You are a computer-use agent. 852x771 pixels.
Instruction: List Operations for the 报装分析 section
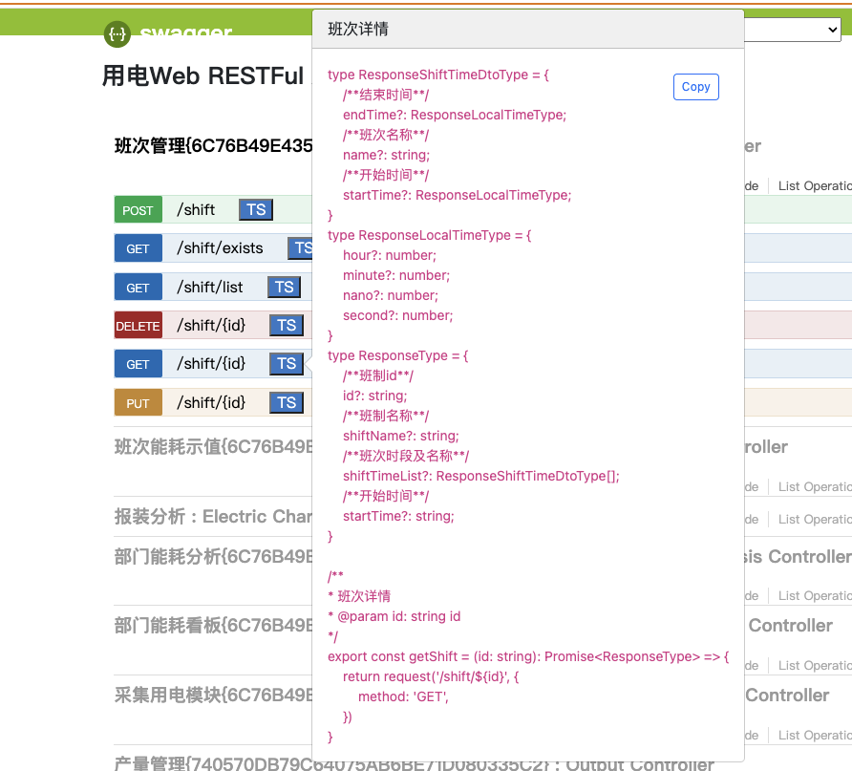click(x=815, y=520)
